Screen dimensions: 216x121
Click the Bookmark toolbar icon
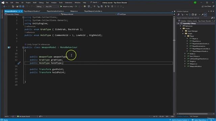pyautogui.click(x=112, y=6)
